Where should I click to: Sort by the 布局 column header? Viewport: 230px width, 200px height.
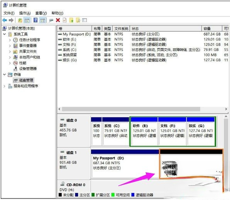(97, 29)
